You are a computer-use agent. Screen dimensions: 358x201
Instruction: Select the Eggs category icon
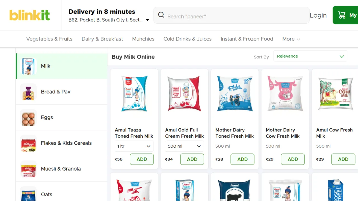[x=28, y=118]
